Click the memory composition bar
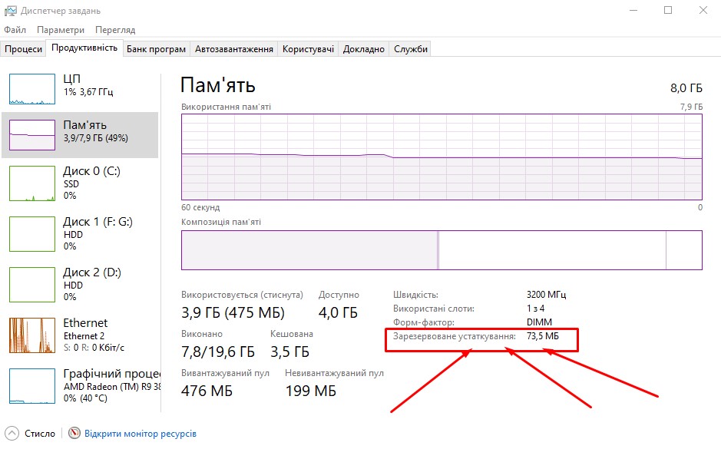The width and height of the screenshot is (721, 449). coord(442,250)
